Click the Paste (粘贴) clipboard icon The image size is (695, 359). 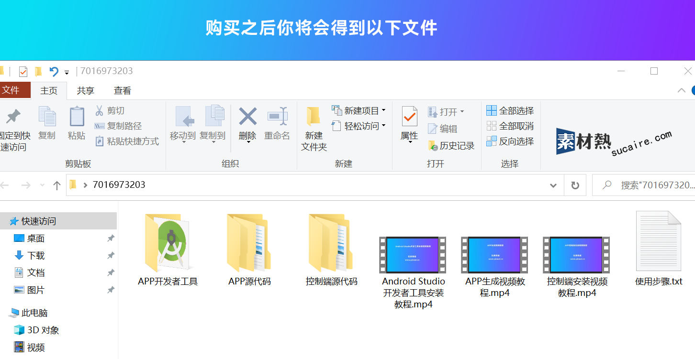77,116
